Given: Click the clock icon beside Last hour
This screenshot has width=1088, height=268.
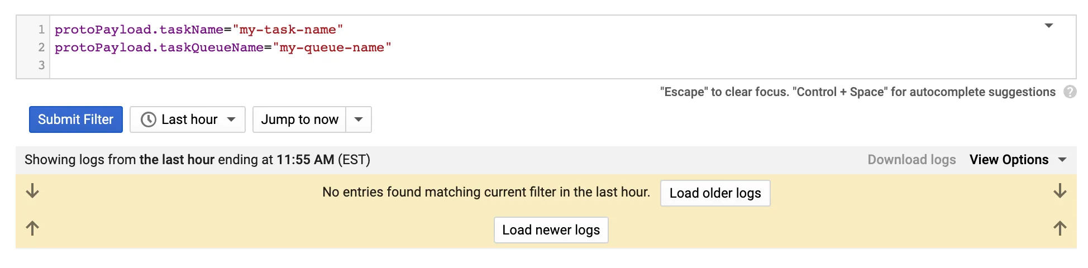Looking at the screenshot, I should point(148,119).
